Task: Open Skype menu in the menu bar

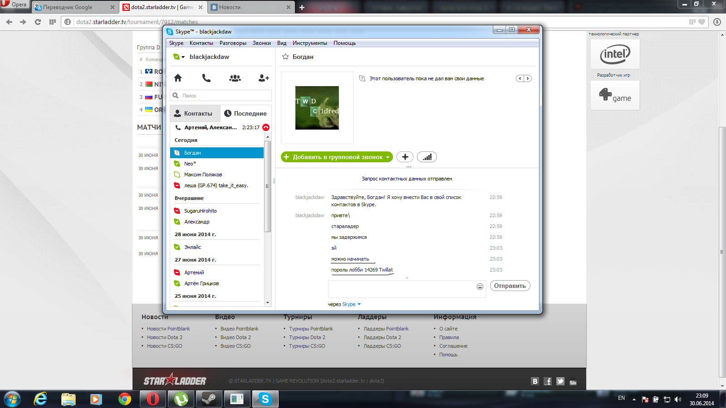Action: click(177, 43)
